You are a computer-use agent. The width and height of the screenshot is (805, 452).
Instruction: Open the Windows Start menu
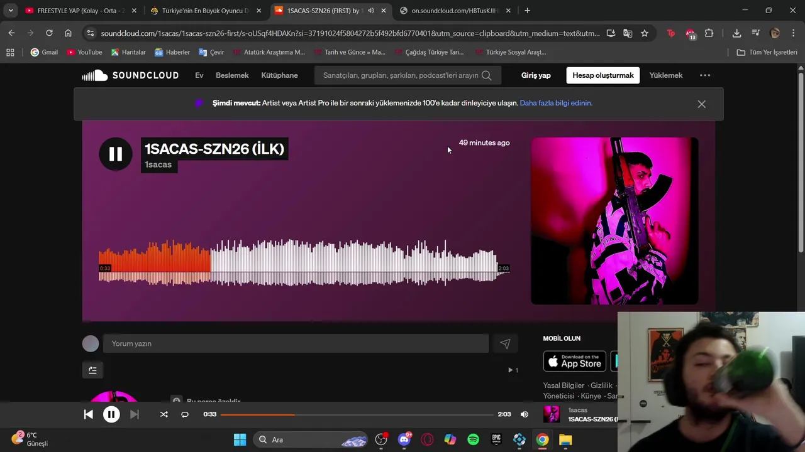pyautogui.click(x=240, y=439)
